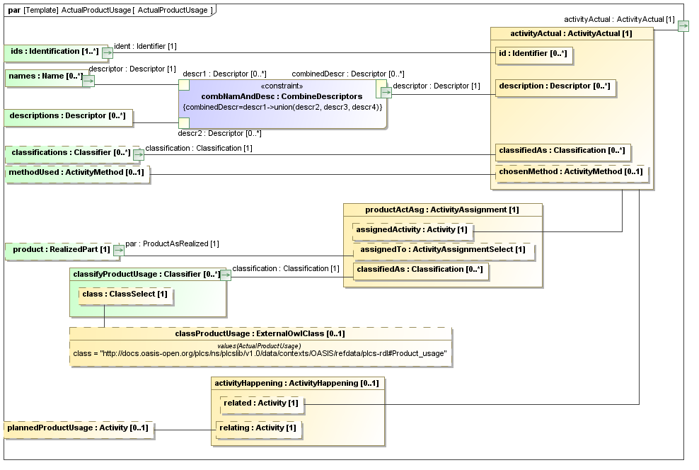This screenshot has height=470, width=699.
Task: Click the port arrow on ids : Identification
Action: click(108, 52)
